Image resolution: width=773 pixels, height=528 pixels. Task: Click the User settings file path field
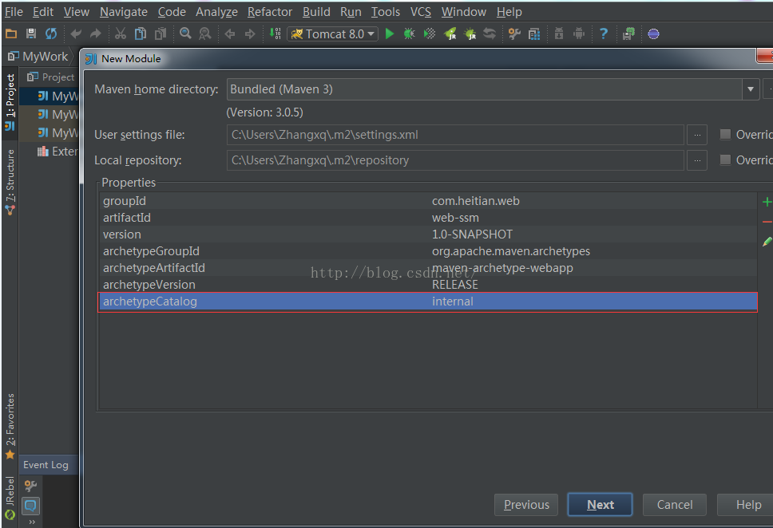click(x=455, y=135)
